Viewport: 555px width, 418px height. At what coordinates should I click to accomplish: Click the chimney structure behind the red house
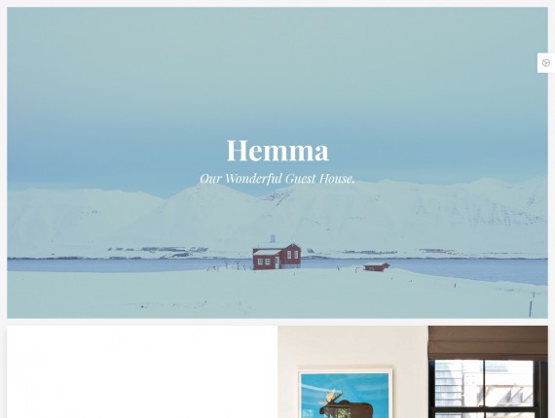tap(273, 238)
